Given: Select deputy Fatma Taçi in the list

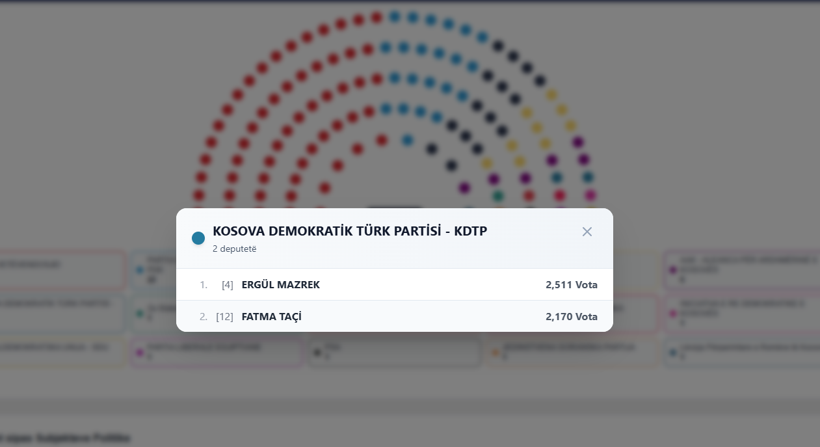Looking at the screenshot, I should coord(271,317).
